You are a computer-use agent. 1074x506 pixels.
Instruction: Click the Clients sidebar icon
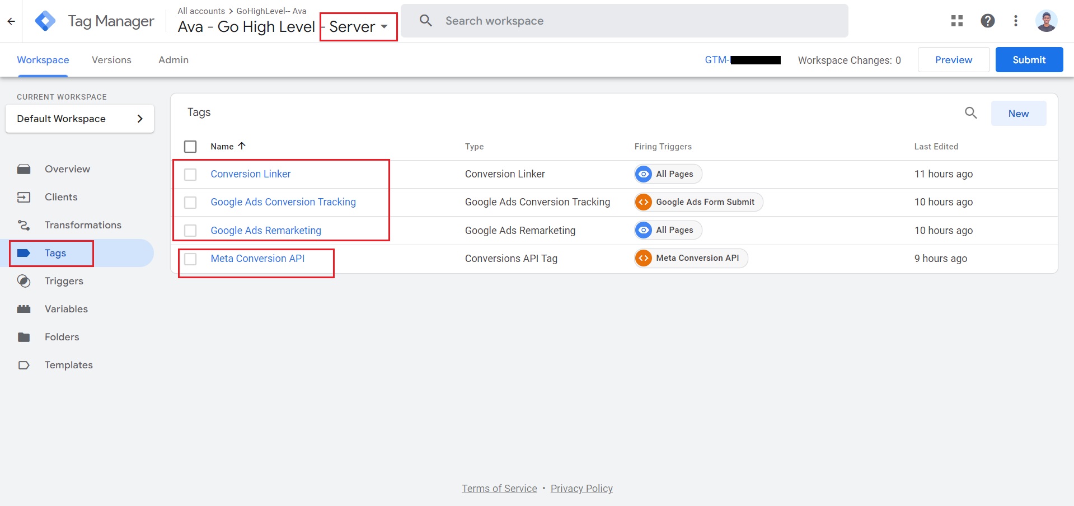point(24,197)
